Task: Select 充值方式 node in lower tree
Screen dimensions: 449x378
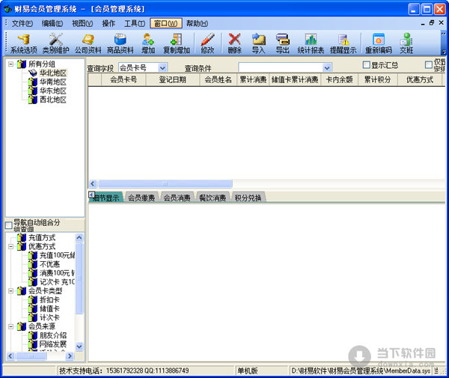Action: click(42, 238)
